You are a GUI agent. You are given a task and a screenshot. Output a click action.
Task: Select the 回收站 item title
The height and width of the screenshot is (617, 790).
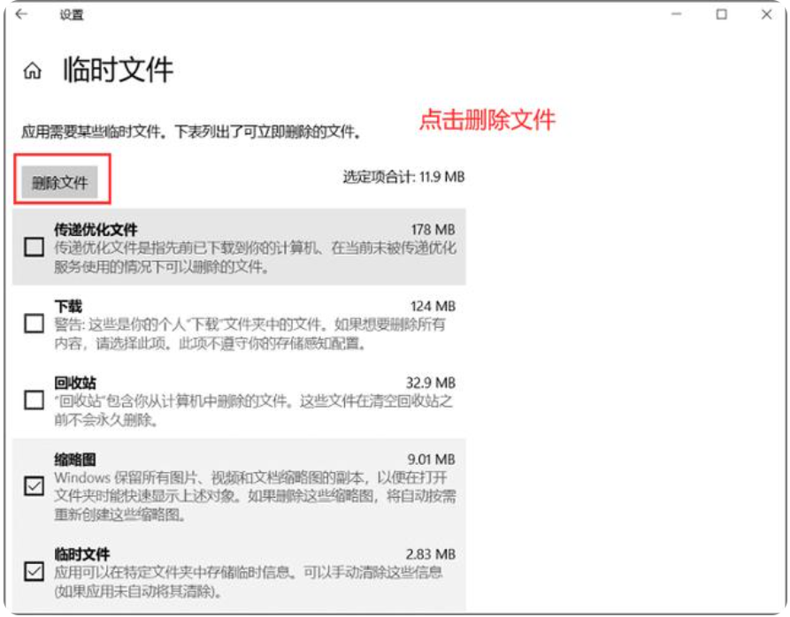click(74, 383)
